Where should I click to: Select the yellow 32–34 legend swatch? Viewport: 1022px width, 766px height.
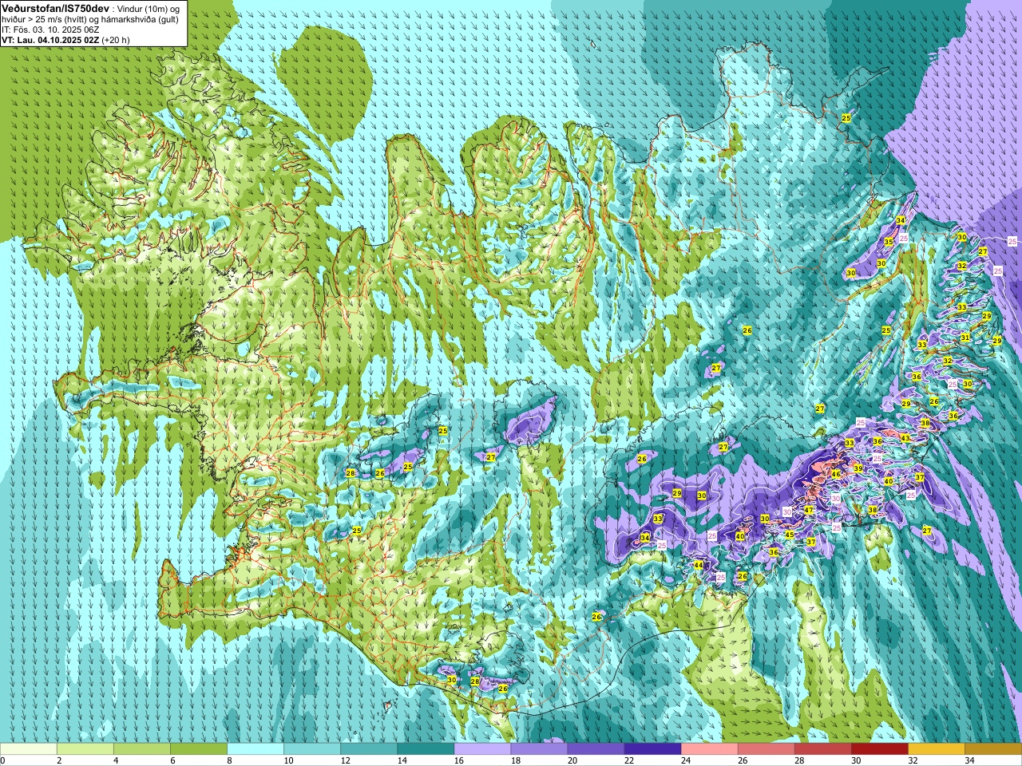pos(935,749)
